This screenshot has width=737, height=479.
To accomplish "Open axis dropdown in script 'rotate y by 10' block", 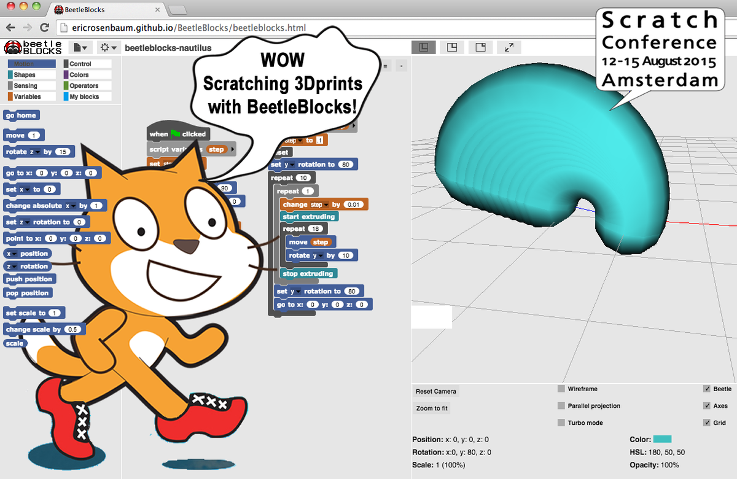I will point(317,255).
